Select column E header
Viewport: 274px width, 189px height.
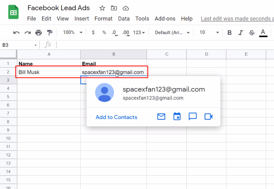point(246,54)
